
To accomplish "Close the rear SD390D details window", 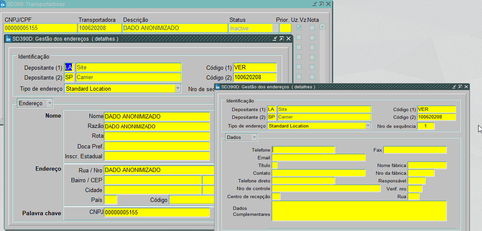I will click(289, 39).
